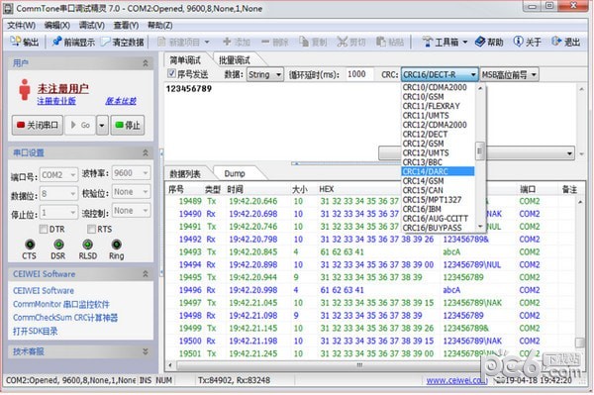Switch to the 批量调试 tab

pyautogui.click(x=235, y=59)
